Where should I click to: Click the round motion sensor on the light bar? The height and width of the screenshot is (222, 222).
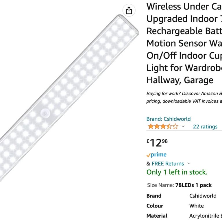(x=45, y=113)
